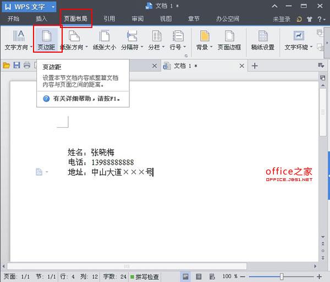Image resolution: width=330 pixels, height=282 pixels.
Task: Click the Breaks (分隔符) icon
Action: tap(132, 36)
